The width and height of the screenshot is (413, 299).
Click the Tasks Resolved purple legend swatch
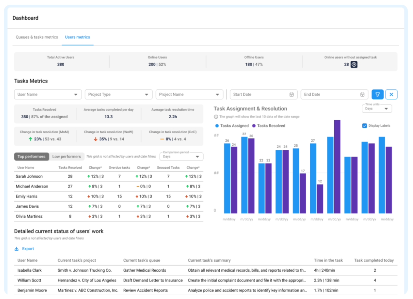254,126
